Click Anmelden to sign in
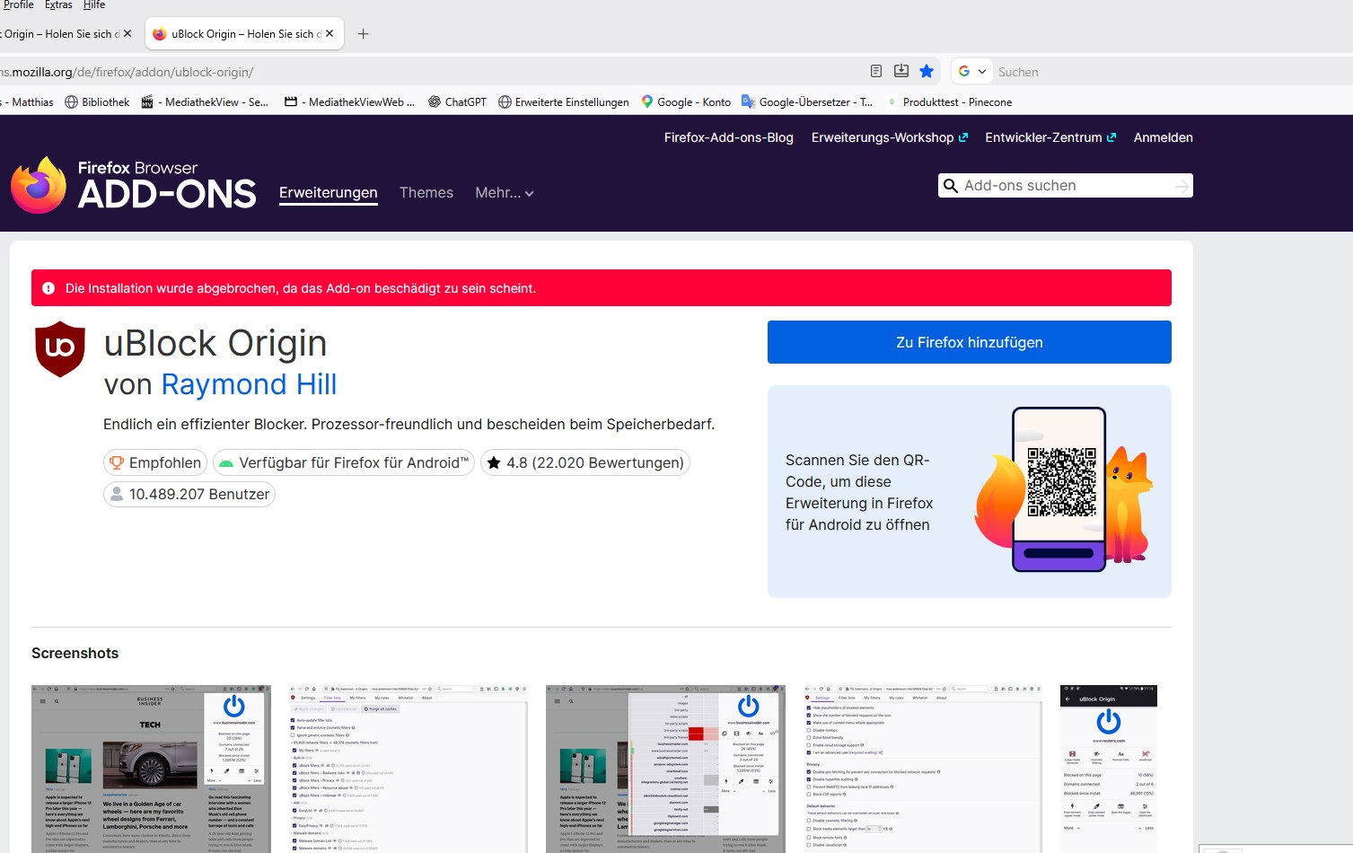 coord(1164,137)
